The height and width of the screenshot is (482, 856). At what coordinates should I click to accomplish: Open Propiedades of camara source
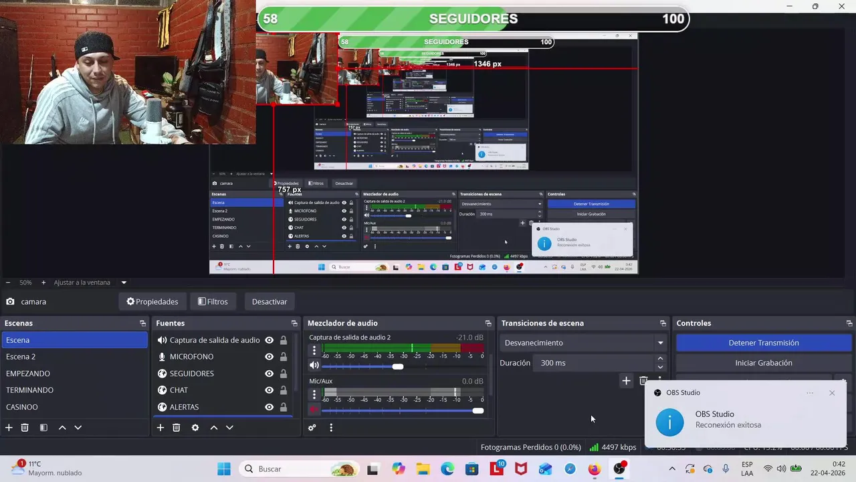point(152,302)
